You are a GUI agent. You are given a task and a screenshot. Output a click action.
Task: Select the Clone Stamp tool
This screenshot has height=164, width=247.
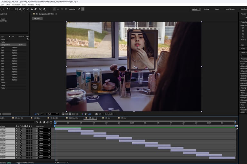tap(32, 9)
